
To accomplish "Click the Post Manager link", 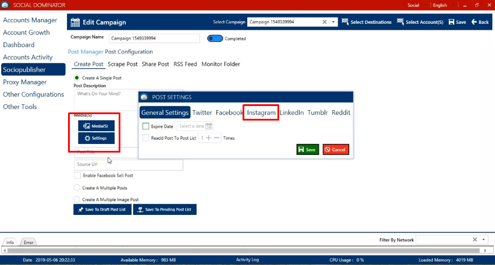I will pyautogui.click(x=86, y=52).
